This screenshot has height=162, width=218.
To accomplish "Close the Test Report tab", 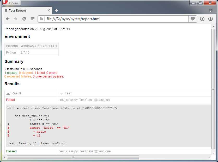I will pyautogui.click(x=49, y=10).
